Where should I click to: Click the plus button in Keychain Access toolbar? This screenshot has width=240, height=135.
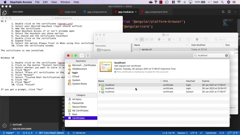pos(82,55)
